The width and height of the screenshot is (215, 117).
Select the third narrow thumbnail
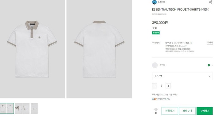[34, 108]
